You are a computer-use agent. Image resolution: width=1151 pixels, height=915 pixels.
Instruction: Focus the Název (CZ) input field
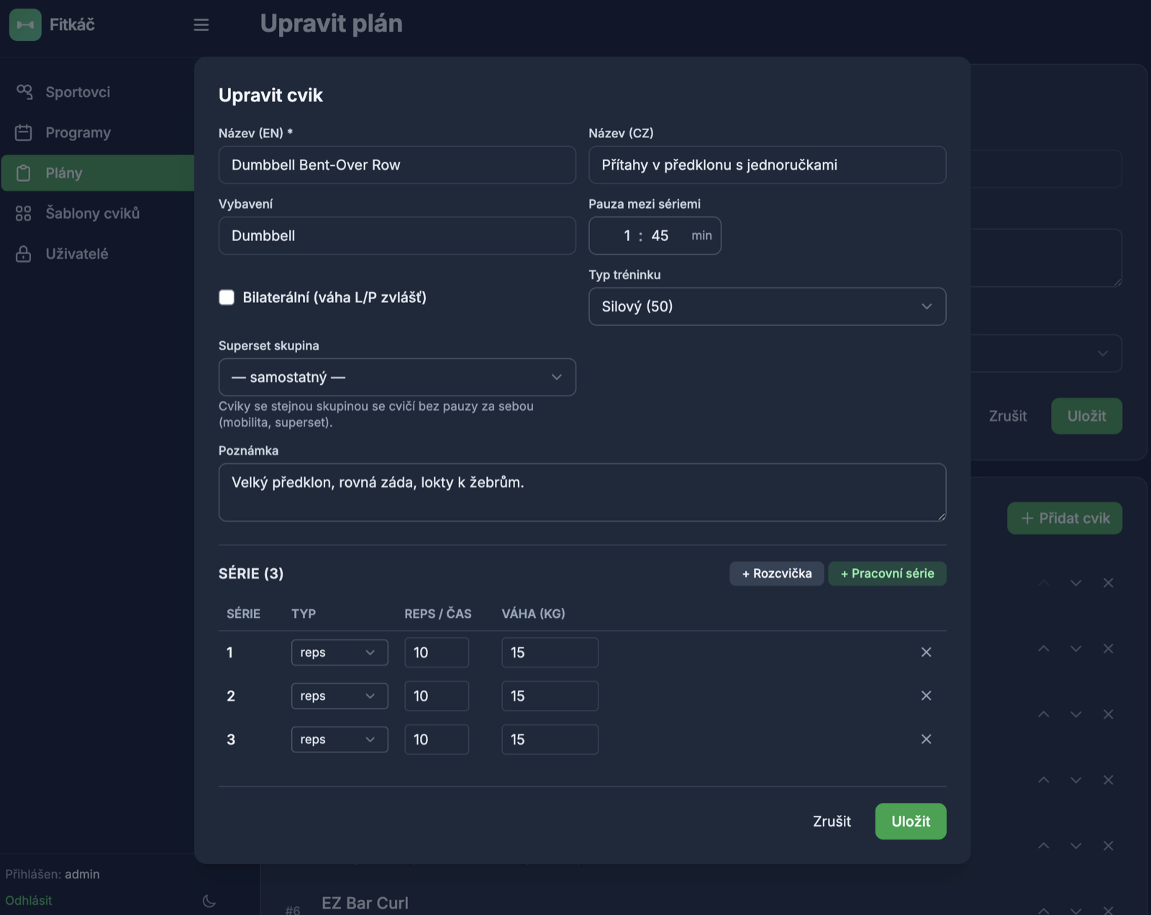[767, 165]
